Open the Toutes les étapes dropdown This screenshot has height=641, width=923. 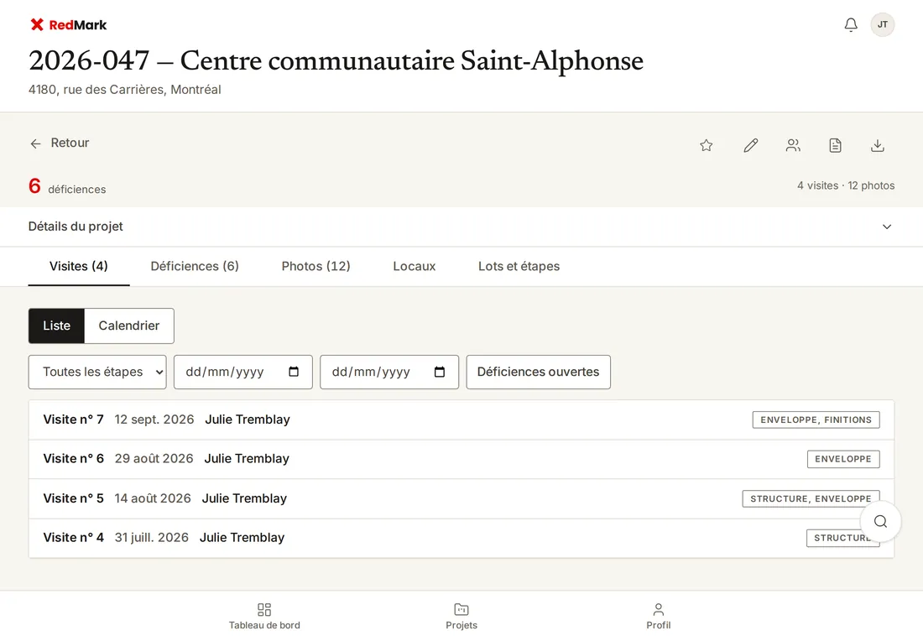coord(97,372)
